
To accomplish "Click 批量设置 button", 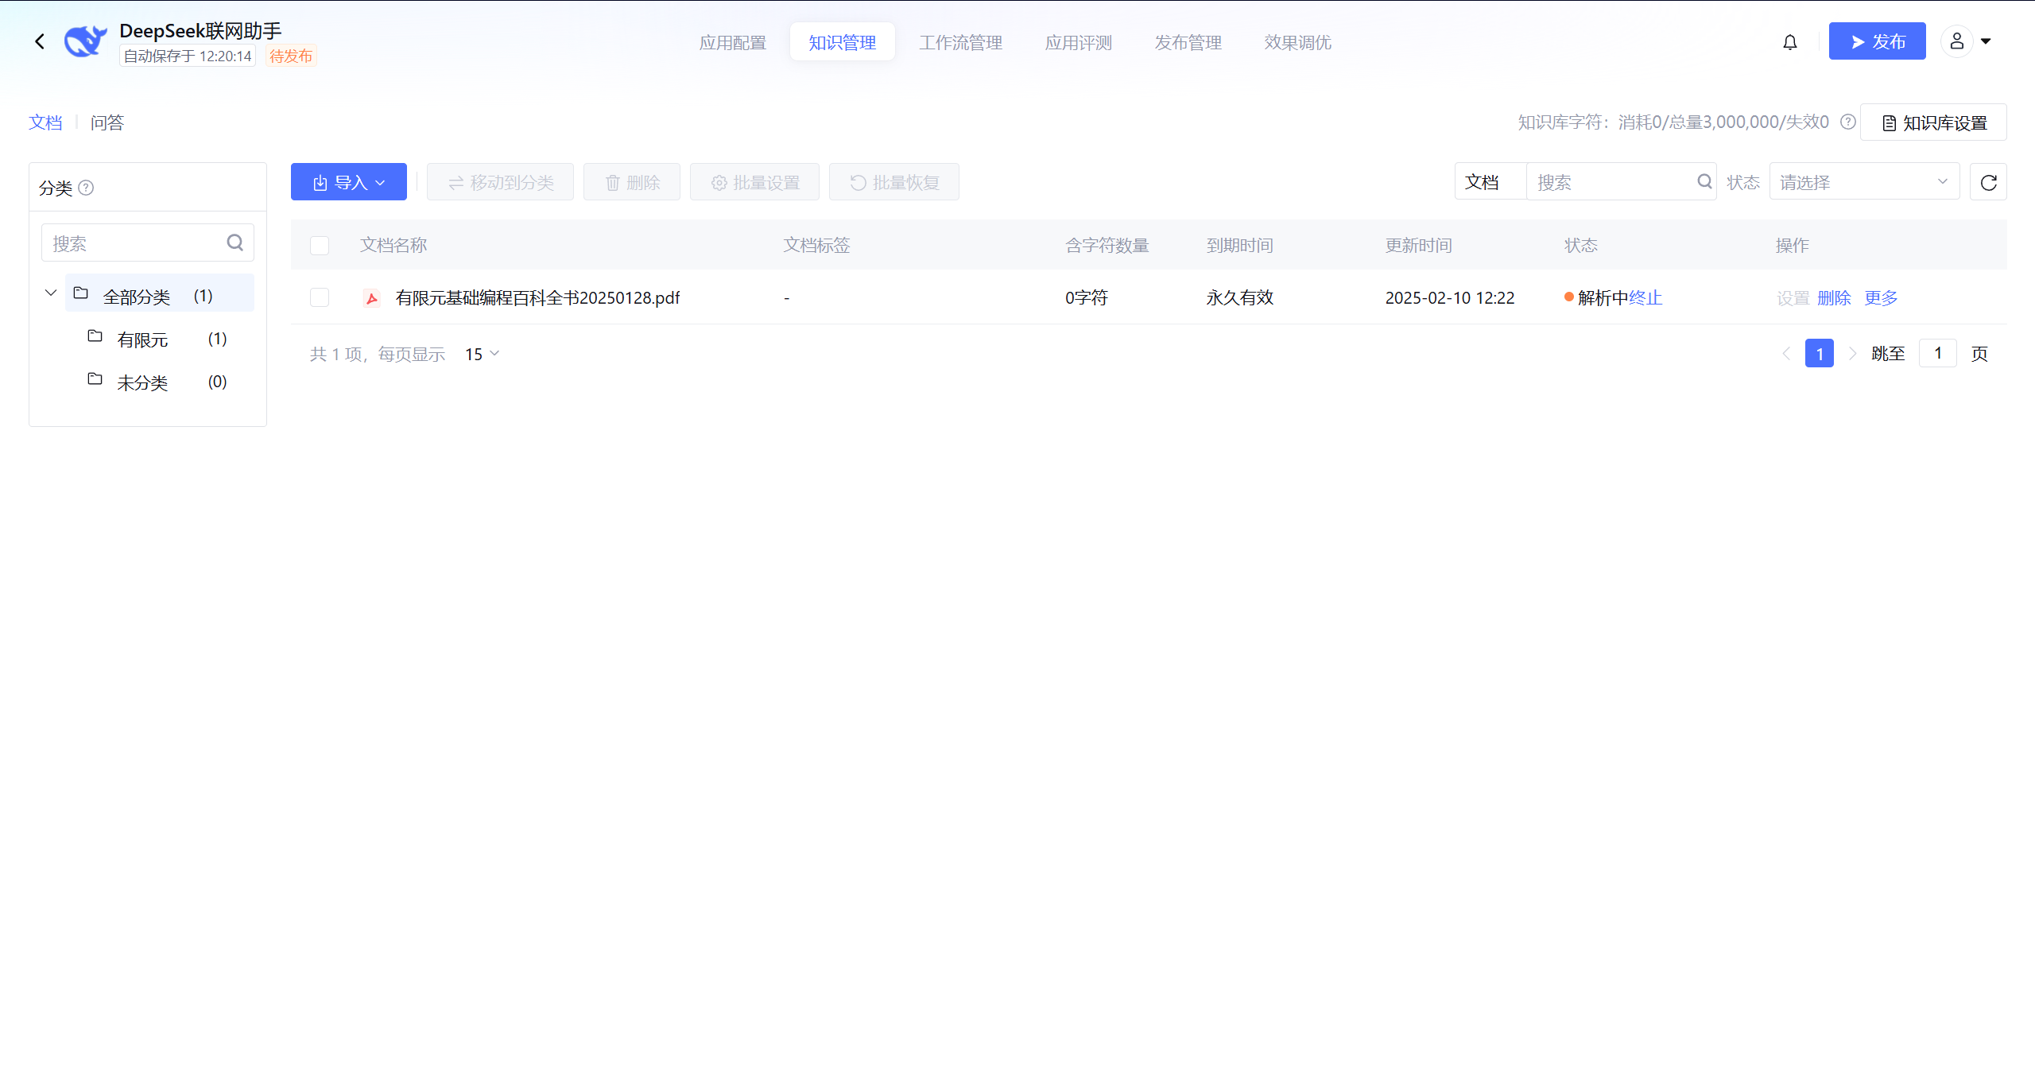I will (754, 182).
